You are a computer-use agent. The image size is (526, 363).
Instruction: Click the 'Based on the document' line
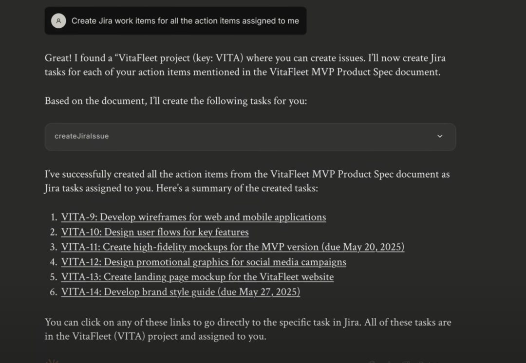176,101
